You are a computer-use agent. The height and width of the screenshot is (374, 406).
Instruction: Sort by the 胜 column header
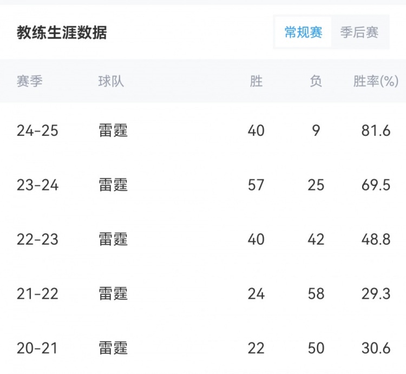click(x=256, y=81)
